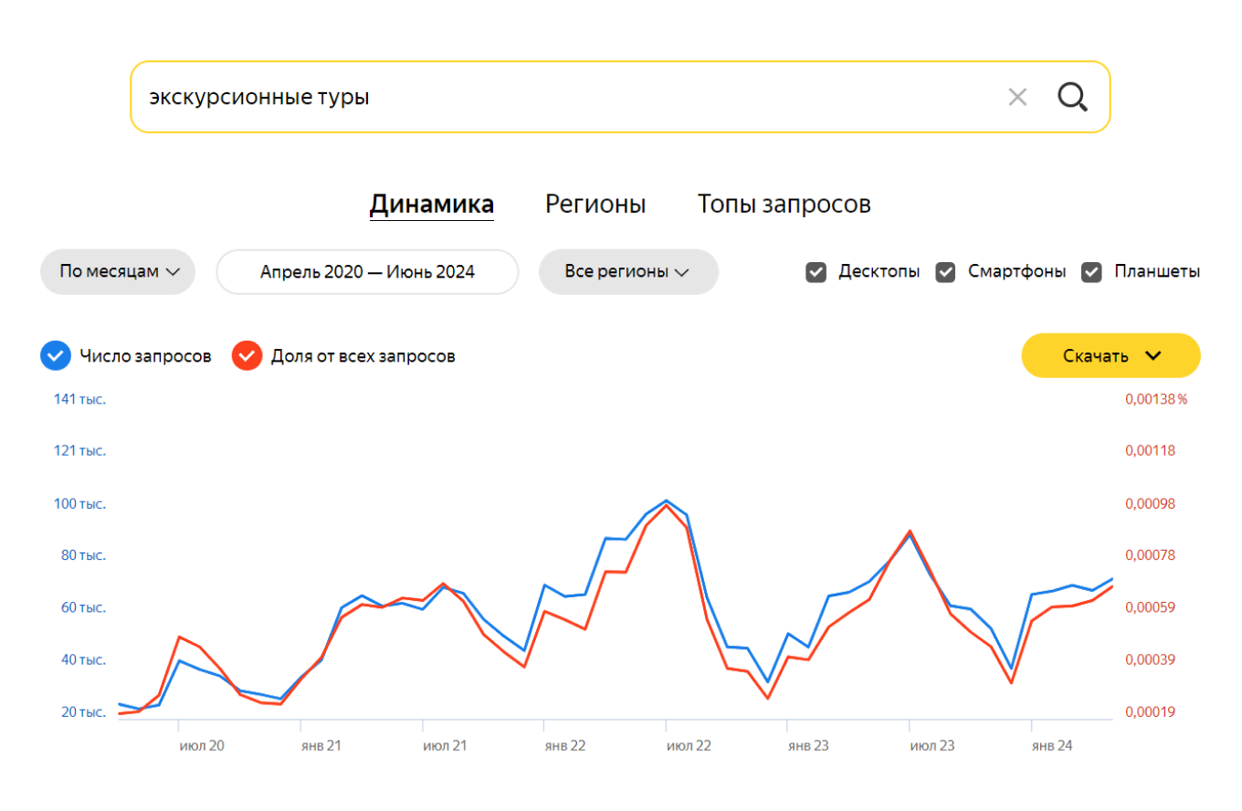
Task: Uncheck the Планшеты checkbox
Action: [x=1092, y=272]
